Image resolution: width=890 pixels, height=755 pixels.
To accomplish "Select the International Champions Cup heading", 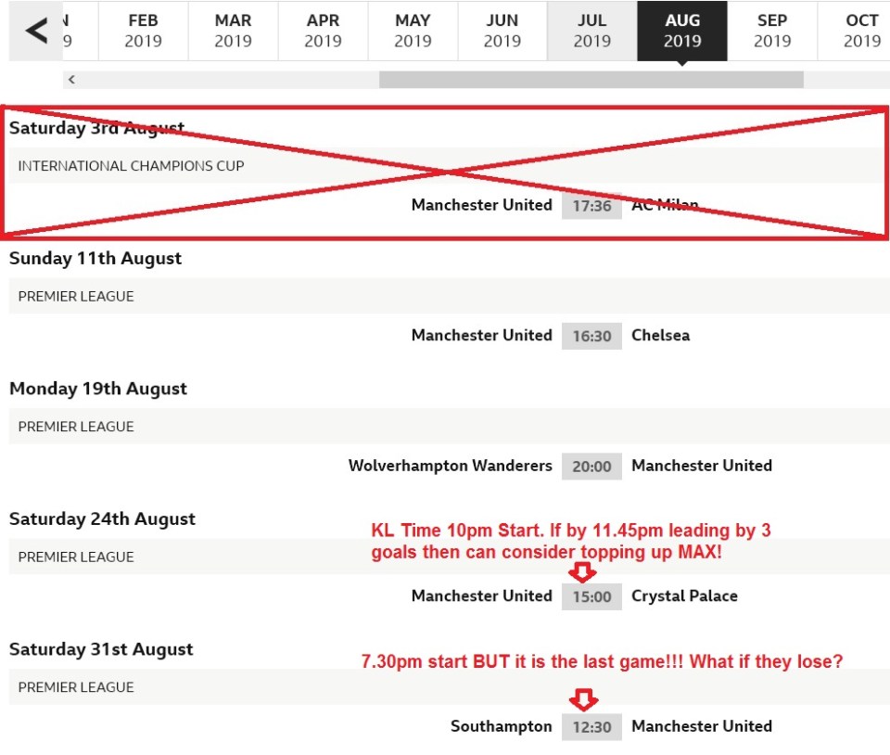I will [x=131, y=166].
